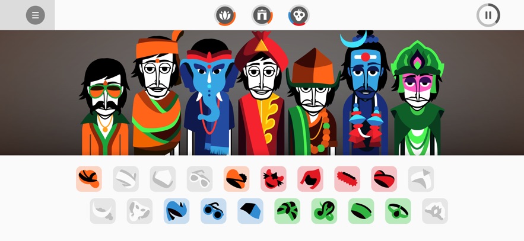The image size is (524, 241).
Task: Pause playback with the pause button
Action: point(488,15)
